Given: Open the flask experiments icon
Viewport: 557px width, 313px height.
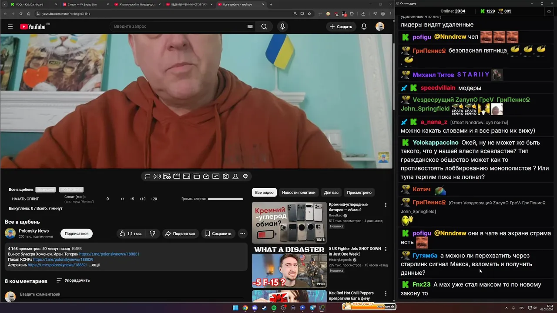Looking at the screenshot, I should (235, 176).
